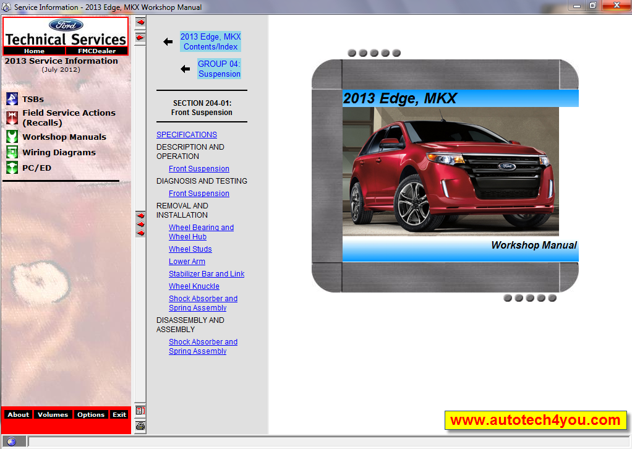Click the printer icon
632x449 pixels.
coord(140,426)
